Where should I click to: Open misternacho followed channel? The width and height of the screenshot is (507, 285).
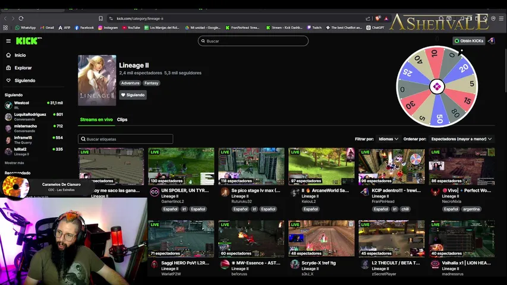pyautogui.click(x=34, y=128)
